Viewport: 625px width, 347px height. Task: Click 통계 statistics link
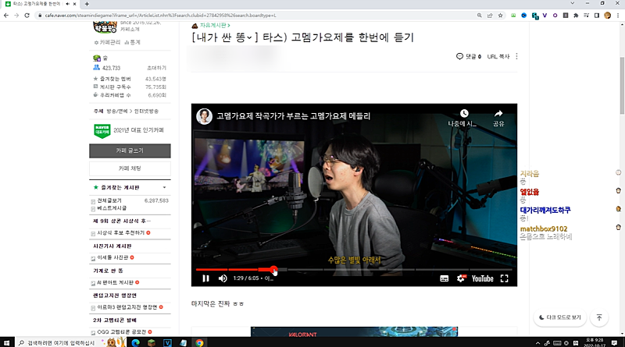click(x=132, y=42)
